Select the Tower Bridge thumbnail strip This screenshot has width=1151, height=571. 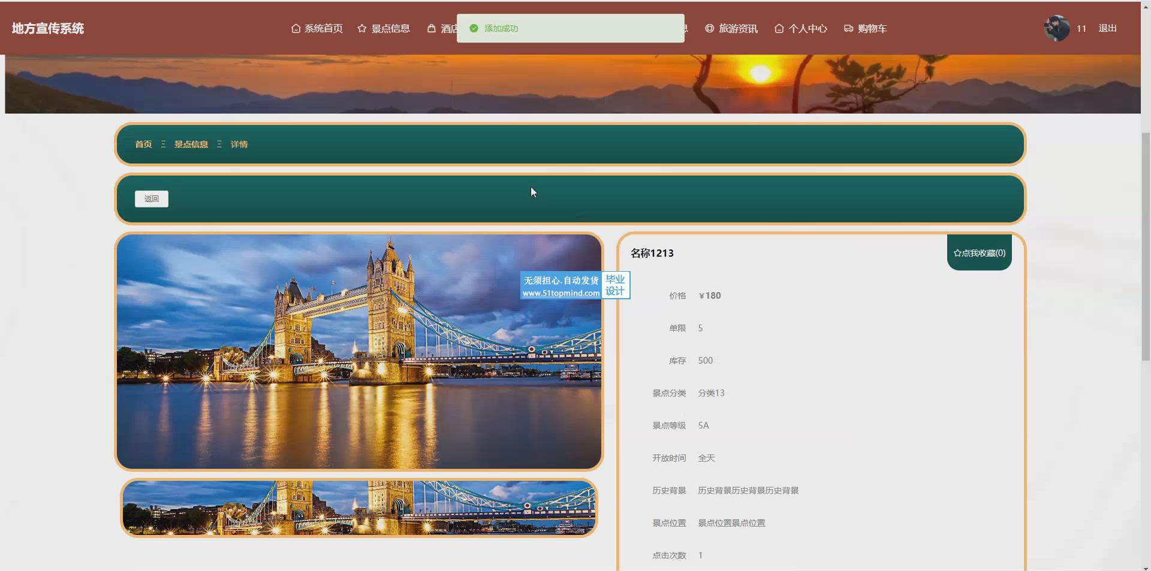[x=359, y=507]
